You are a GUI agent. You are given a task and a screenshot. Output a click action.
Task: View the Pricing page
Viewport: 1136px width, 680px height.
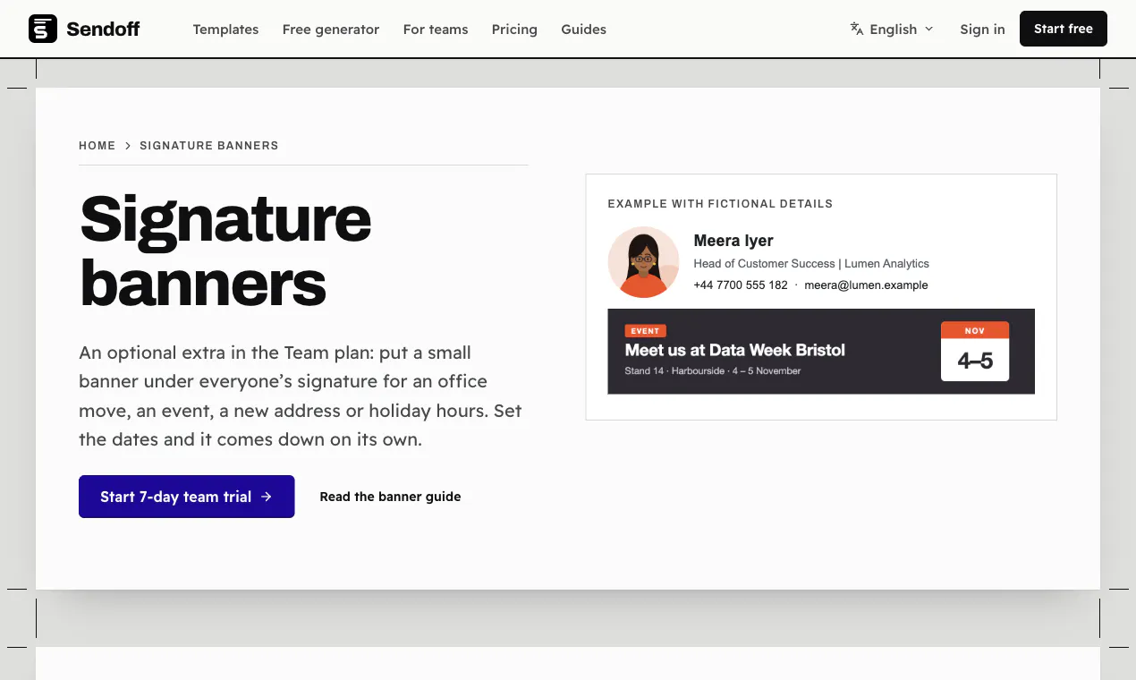pyautogui.click(x=514, y=30)
